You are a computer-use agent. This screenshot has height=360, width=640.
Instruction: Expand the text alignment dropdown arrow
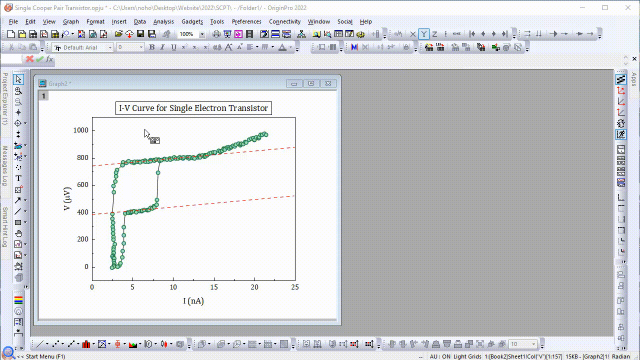click(257, 47)
